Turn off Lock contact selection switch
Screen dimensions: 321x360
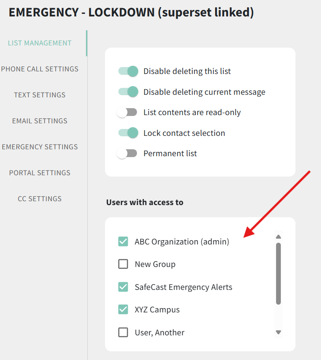(x=128, y=133)
